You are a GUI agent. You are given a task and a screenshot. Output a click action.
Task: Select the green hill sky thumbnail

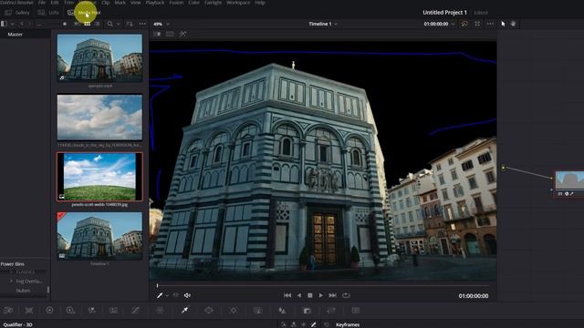[99, 177]
